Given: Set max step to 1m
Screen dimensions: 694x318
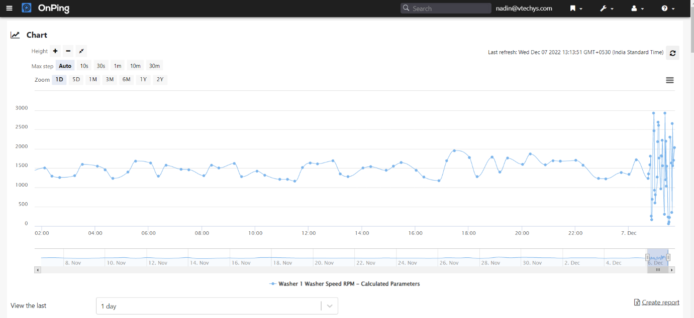Looking at the screenshot, I should click(117, 66).
